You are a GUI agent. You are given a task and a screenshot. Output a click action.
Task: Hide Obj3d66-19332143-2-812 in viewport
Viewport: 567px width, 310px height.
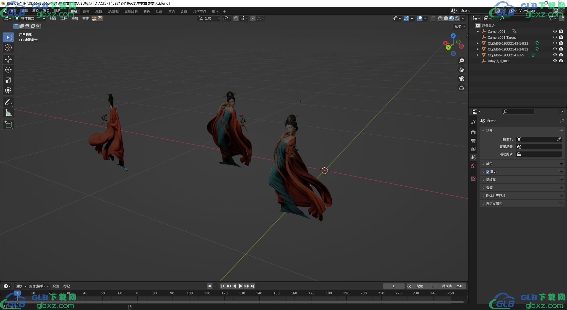pos(555,49)
